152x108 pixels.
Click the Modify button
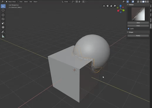pyautogui.click(x=138, y=36)
